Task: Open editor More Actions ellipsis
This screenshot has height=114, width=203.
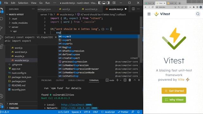Action: [138, 9]
